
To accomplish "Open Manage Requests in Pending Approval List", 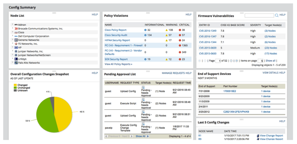I will click(173, 73).
